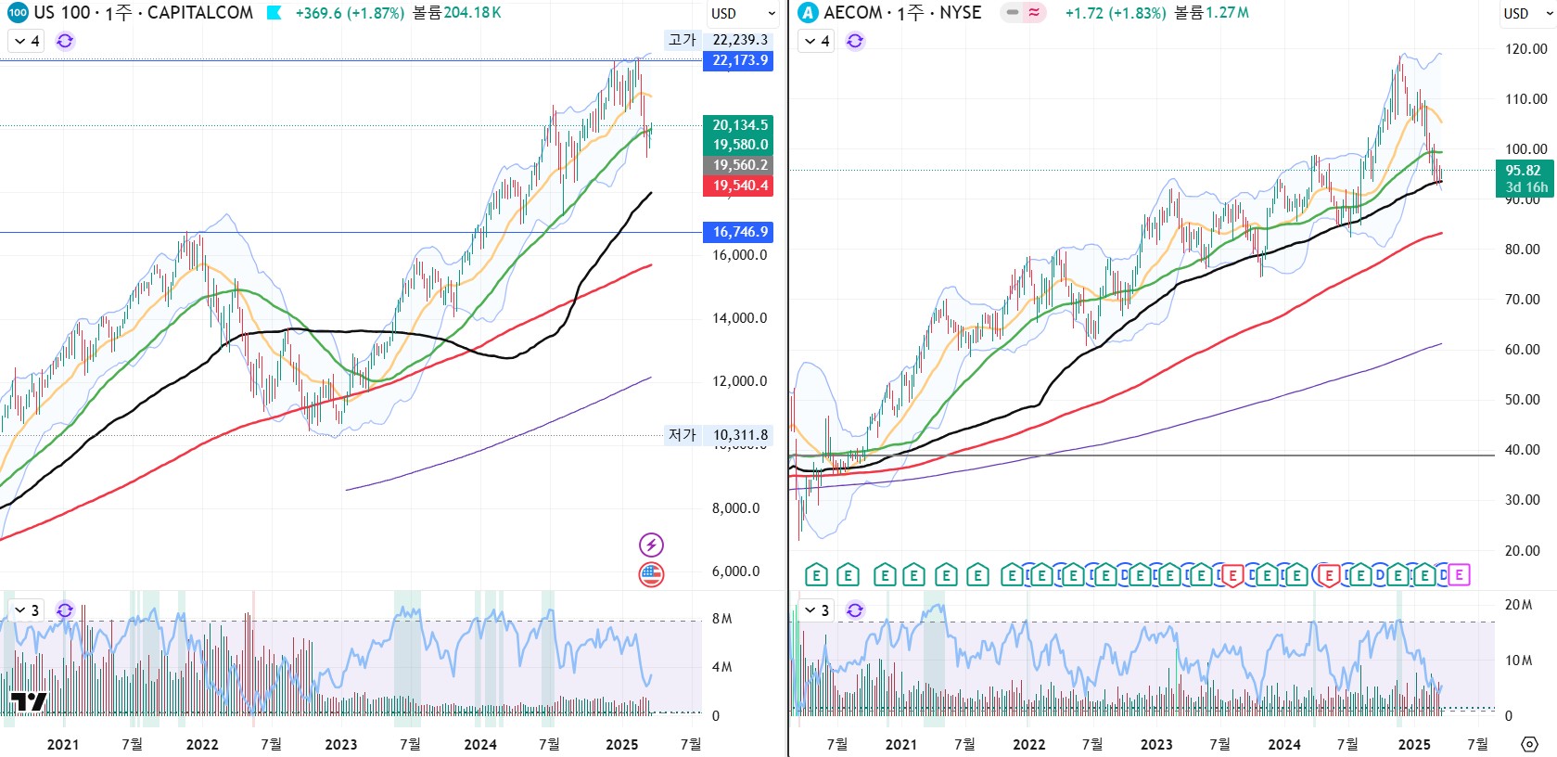The width and height of the screenshot is (1557, 757).
Task: Click the cyan flag next to CAPITALCOM
Action: tap(274, 13)
